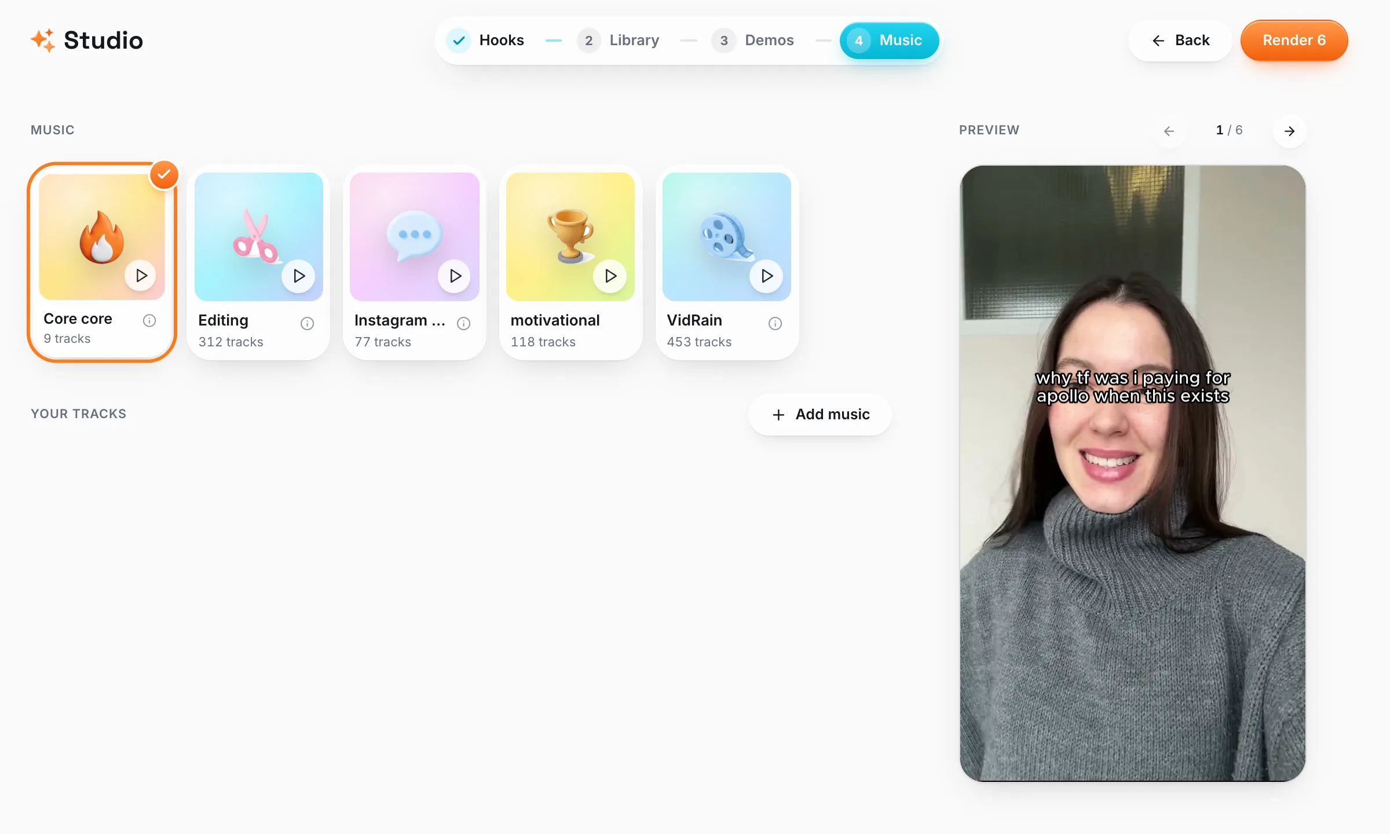This screenshot has width=1390, height=834.
Task: Click the '118 tracks' label
Action: point(543,342)
